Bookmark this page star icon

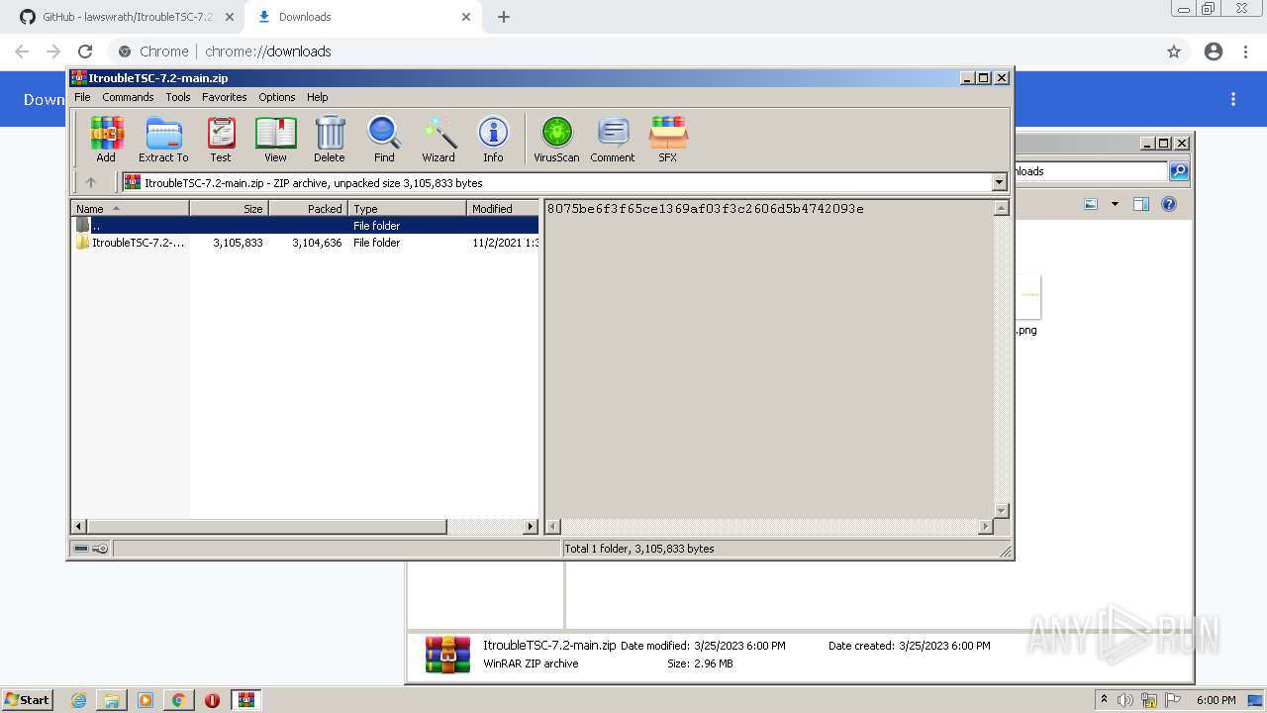click(x=1174, y=51)
